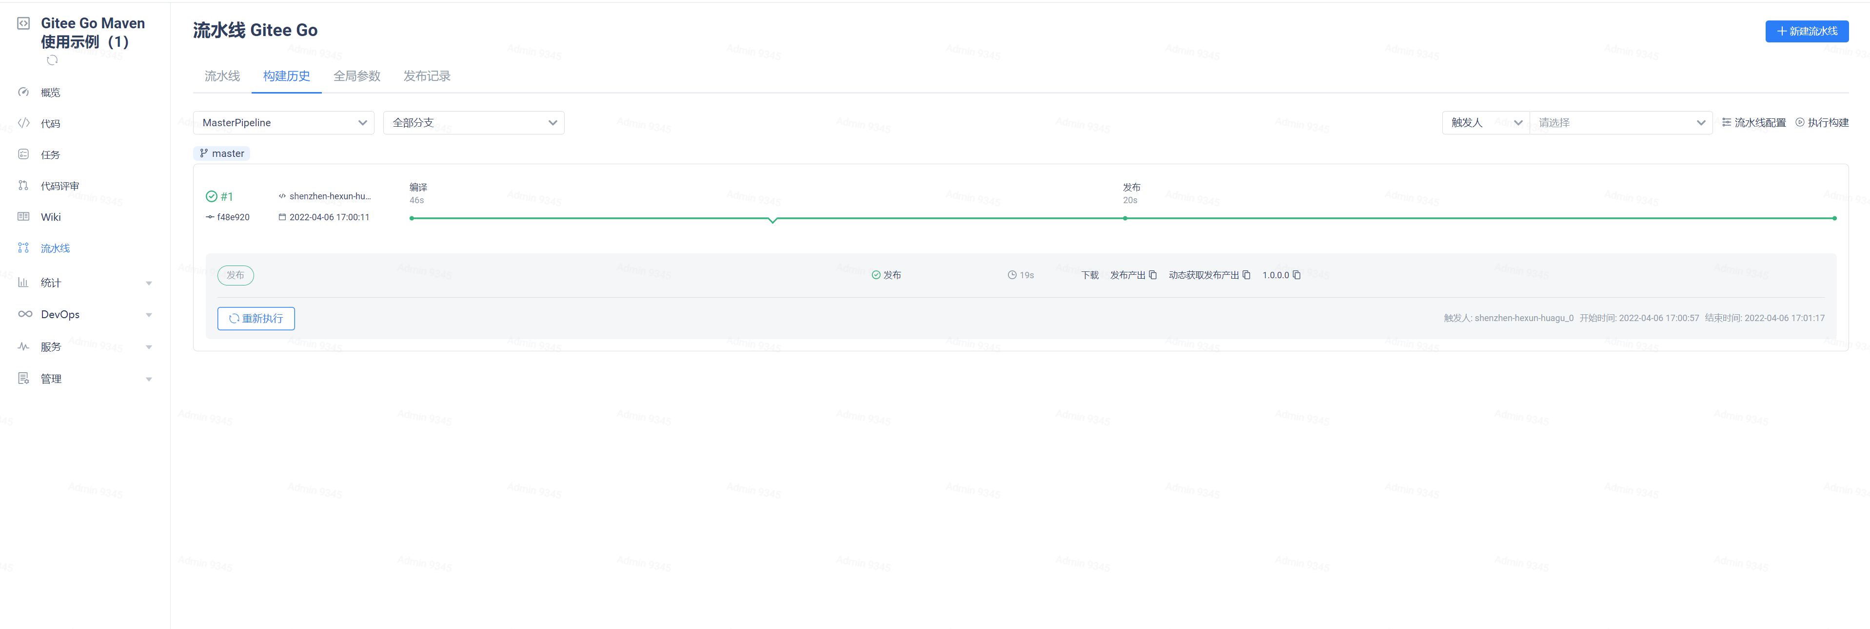Click the 发布 stage tag pill

point(236,275)
